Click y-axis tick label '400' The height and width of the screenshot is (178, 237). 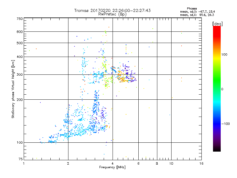[x=20, y=57]
